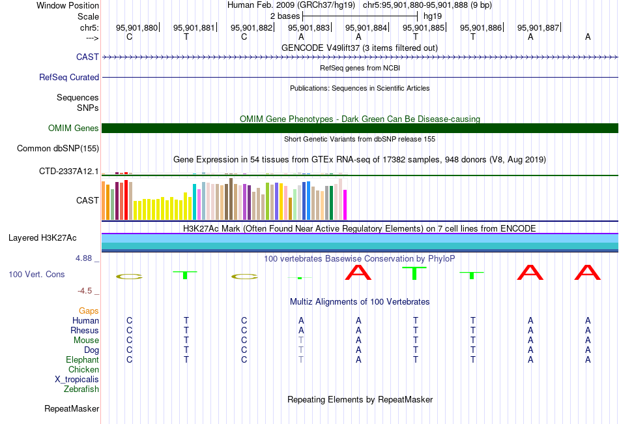The width and height of the screenshot is (619, 424).
Task: Click the hg19 label beside scale bar
Action: point(432,16)
